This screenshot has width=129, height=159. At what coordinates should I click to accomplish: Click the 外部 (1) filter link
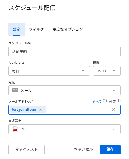tap(115, 101)
